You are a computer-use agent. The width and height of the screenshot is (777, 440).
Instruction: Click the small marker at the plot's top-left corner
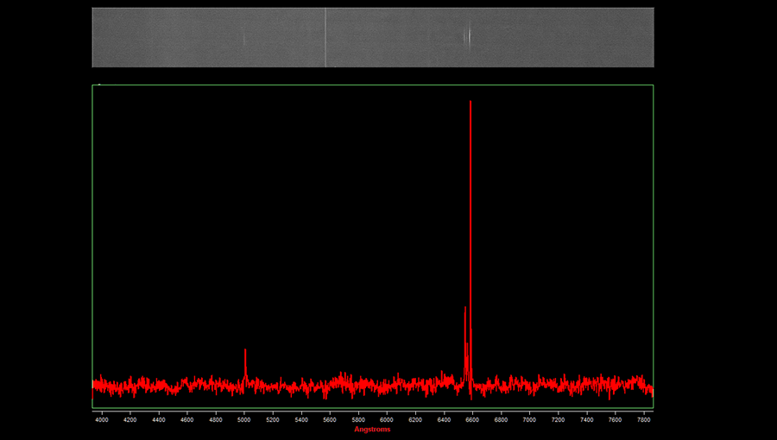[99, 85]
